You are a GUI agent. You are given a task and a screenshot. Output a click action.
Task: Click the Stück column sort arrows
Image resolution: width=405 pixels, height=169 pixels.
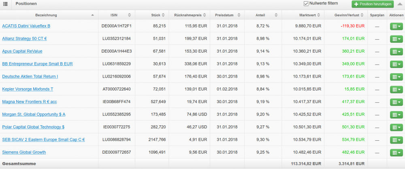[x=163, y=15]
